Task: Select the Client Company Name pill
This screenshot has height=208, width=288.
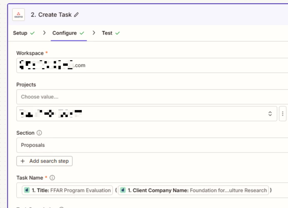Action: point(193,190)
